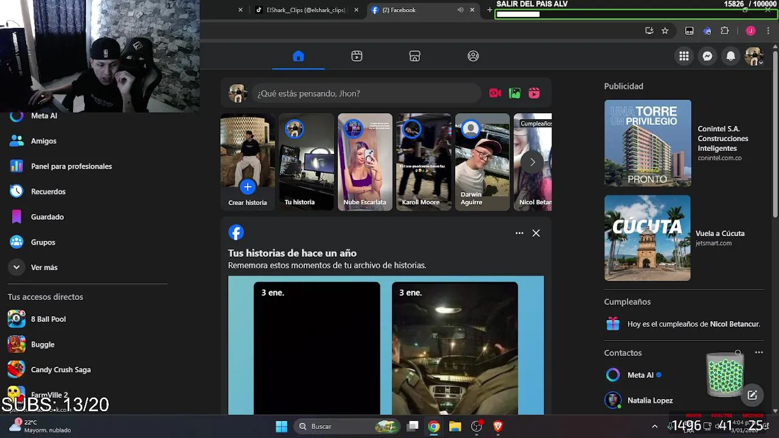
Task: Open Karoll Moore's story
Action: tap(424, 162)
